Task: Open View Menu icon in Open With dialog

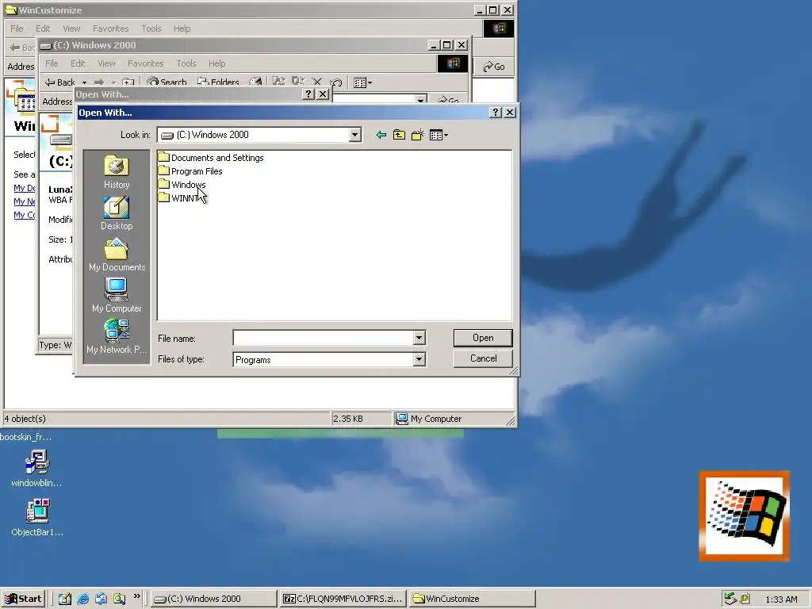Action: click(439, 135)
